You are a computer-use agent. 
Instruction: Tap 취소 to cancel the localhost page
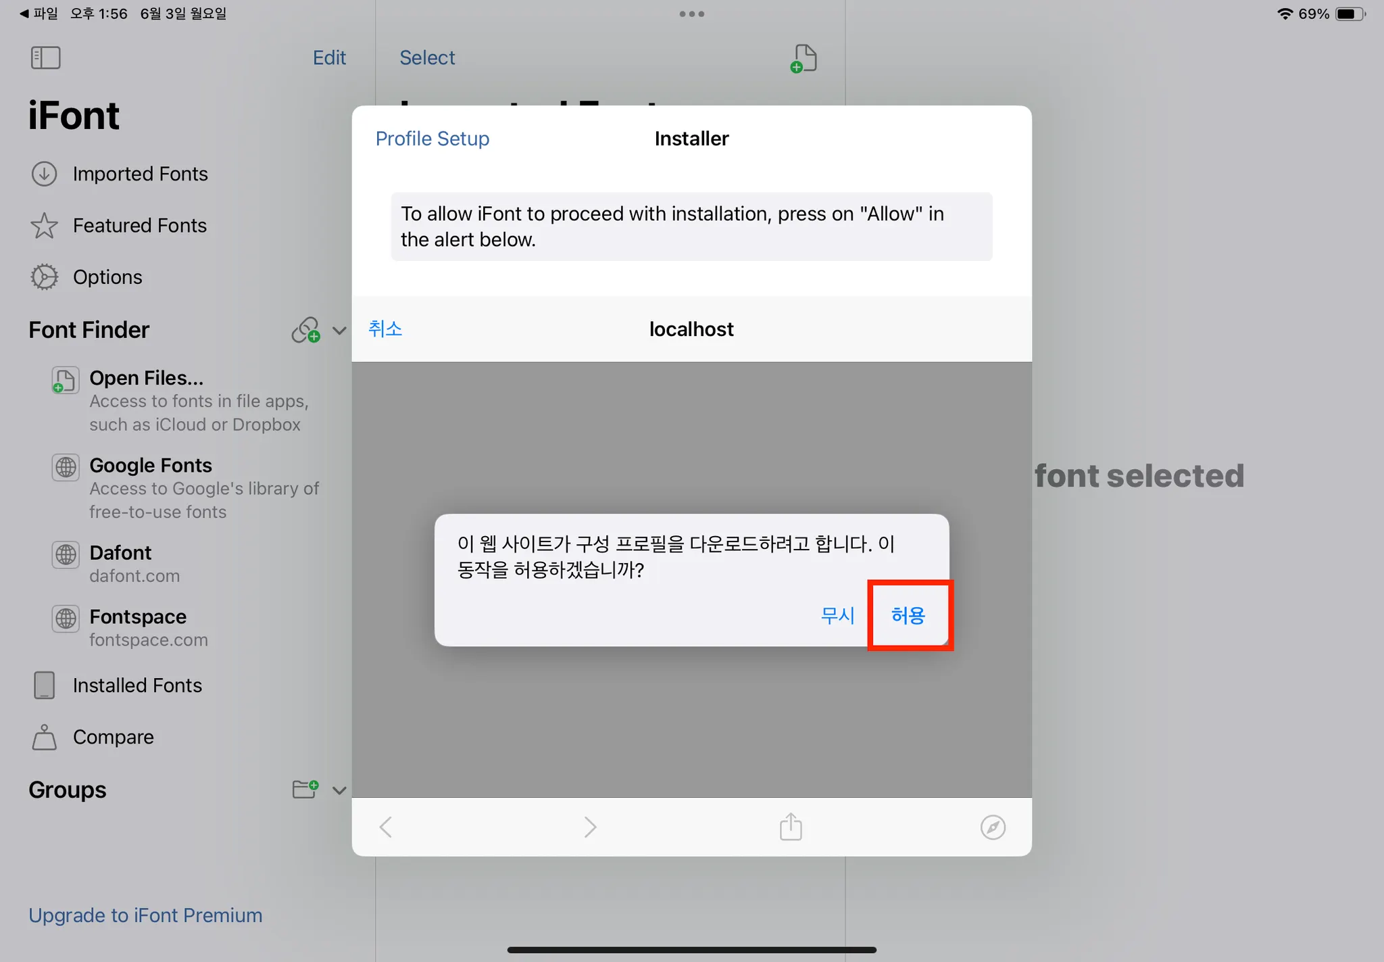[385, 329]
